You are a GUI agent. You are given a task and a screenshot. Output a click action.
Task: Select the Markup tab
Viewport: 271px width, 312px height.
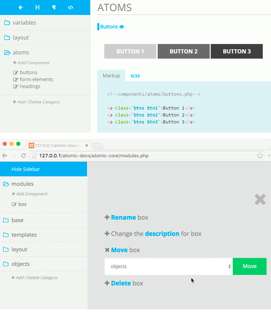(111, 76)
